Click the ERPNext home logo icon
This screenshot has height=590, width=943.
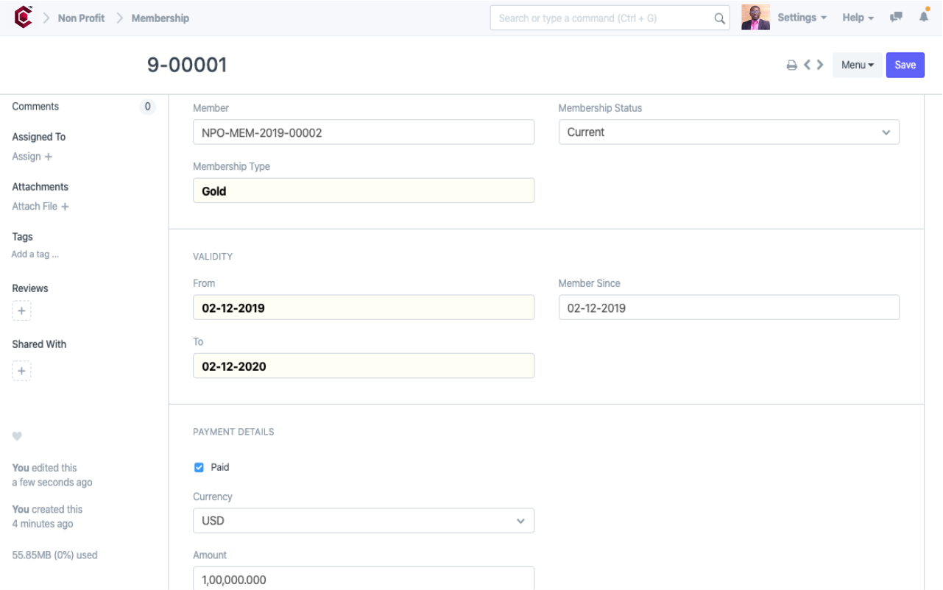point(24,17)
